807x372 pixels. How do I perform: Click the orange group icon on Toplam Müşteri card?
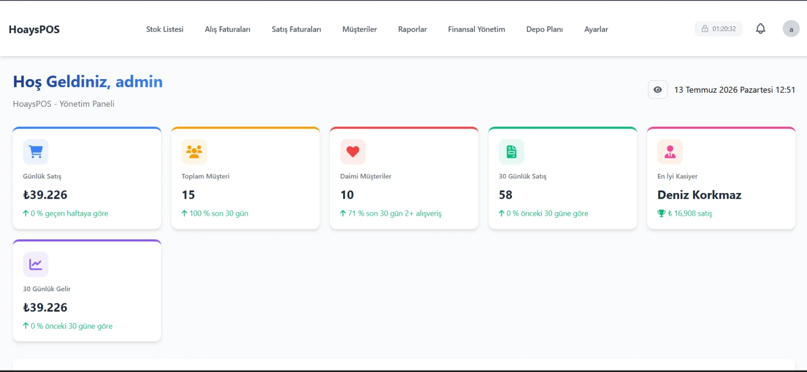[x=194, y=152]
